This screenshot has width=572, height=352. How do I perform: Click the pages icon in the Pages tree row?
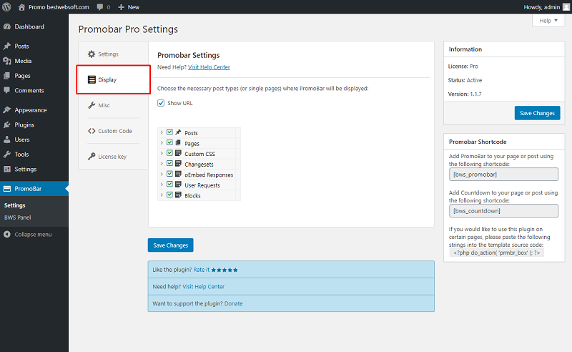[x=178, y=143]
